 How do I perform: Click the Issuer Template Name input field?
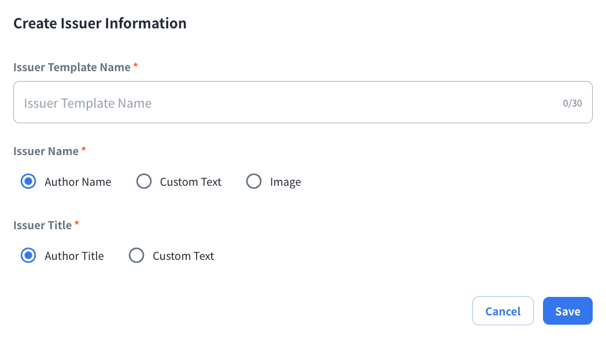289,102
